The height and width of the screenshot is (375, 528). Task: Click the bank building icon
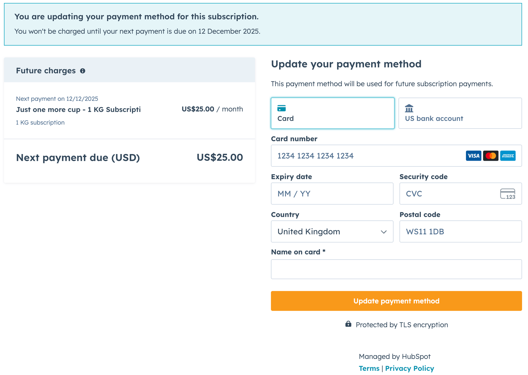pyautogui.click(x=409, y=108)
